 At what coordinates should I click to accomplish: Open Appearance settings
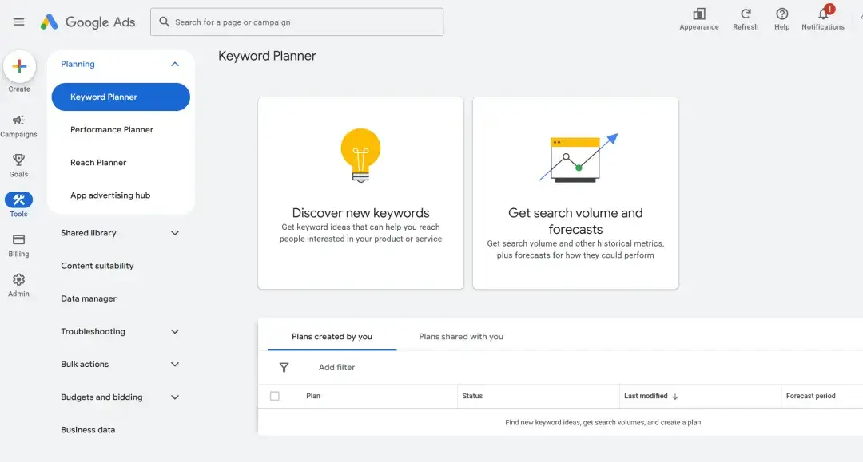[699, 19]
